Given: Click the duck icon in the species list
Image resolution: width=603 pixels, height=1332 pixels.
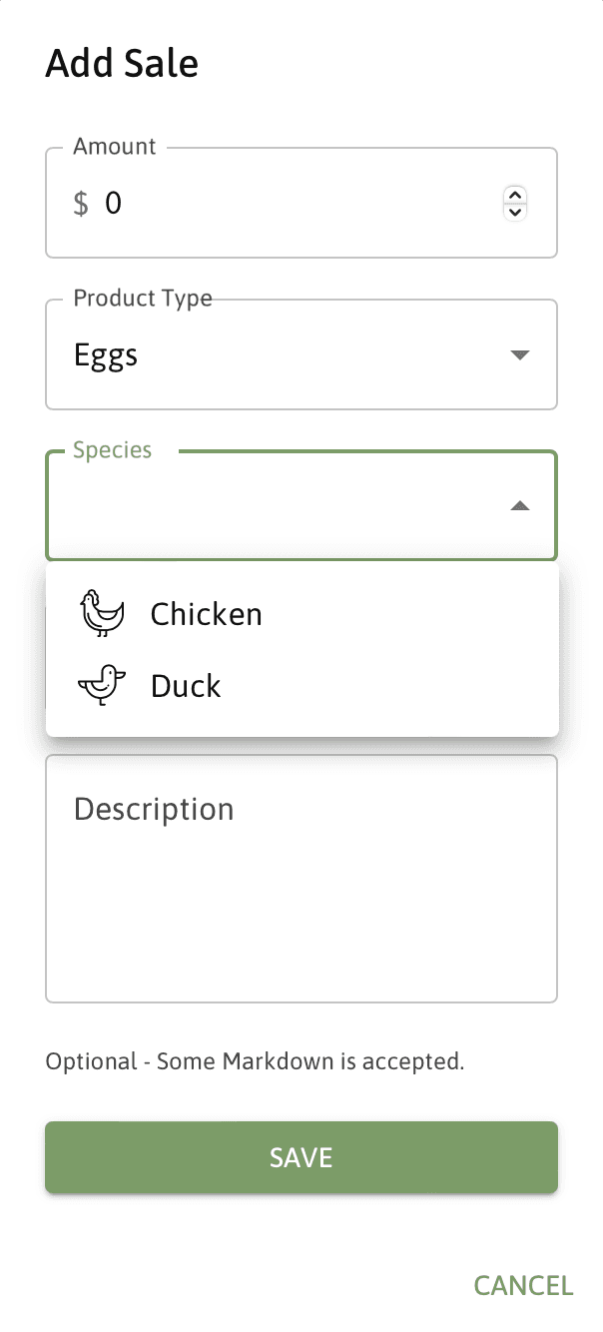Looking at the screenshot, I should pyautogui.click(x=102, y=685).
